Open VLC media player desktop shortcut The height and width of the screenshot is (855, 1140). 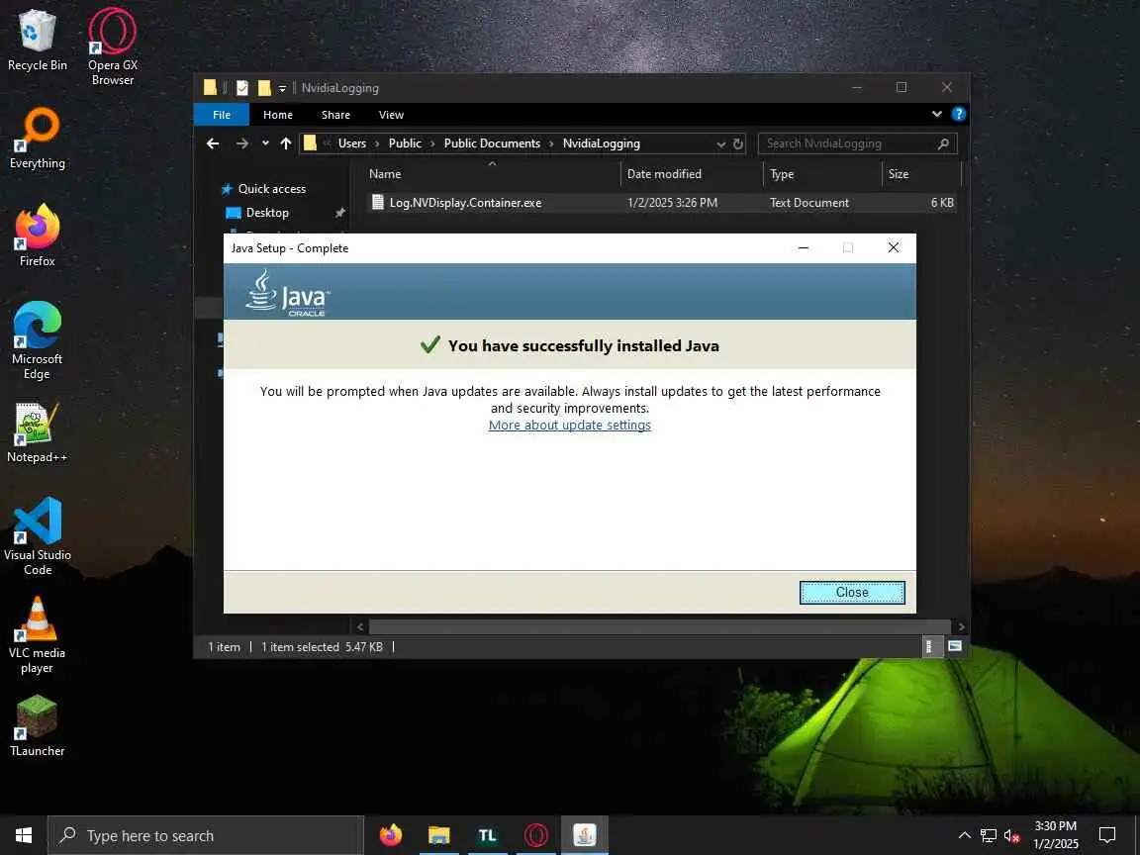(x=37, y=634)
